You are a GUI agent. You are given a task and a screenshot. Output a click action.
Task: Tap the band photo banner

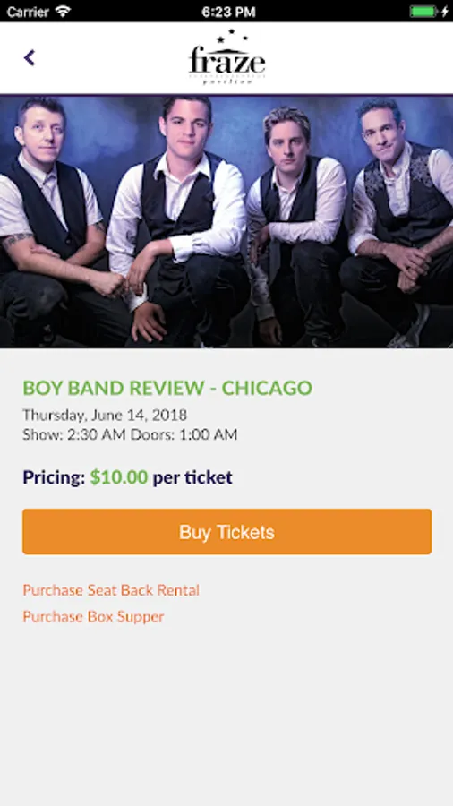click(x=226, y=221)
